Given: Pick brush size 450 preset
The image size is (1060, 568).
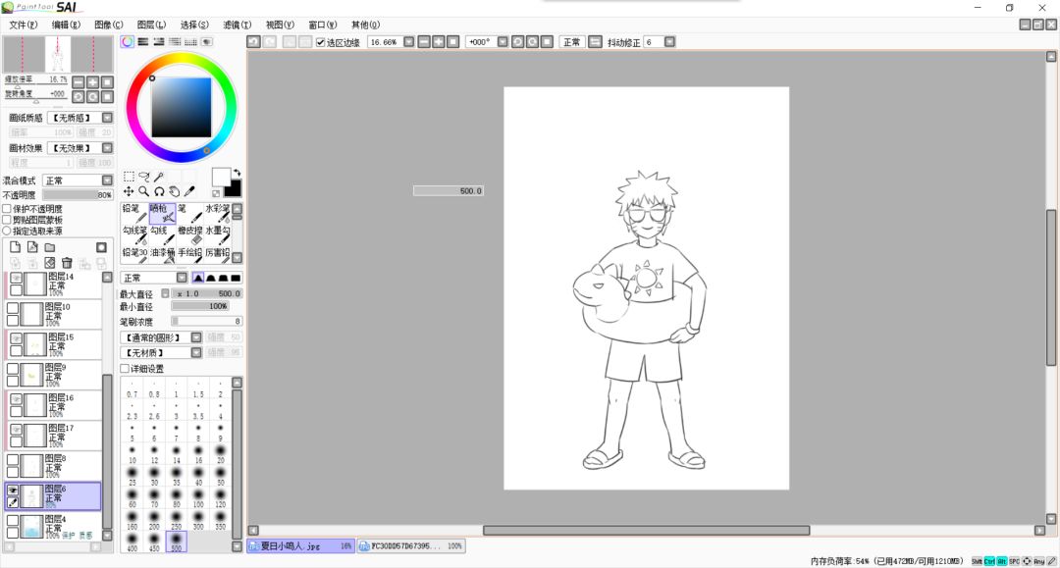Looking at the screenshot, I should [154, 542].
